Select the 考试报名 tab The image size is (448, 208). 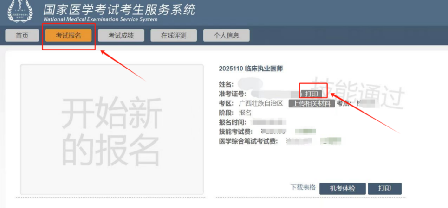click(x=68, y=36)
